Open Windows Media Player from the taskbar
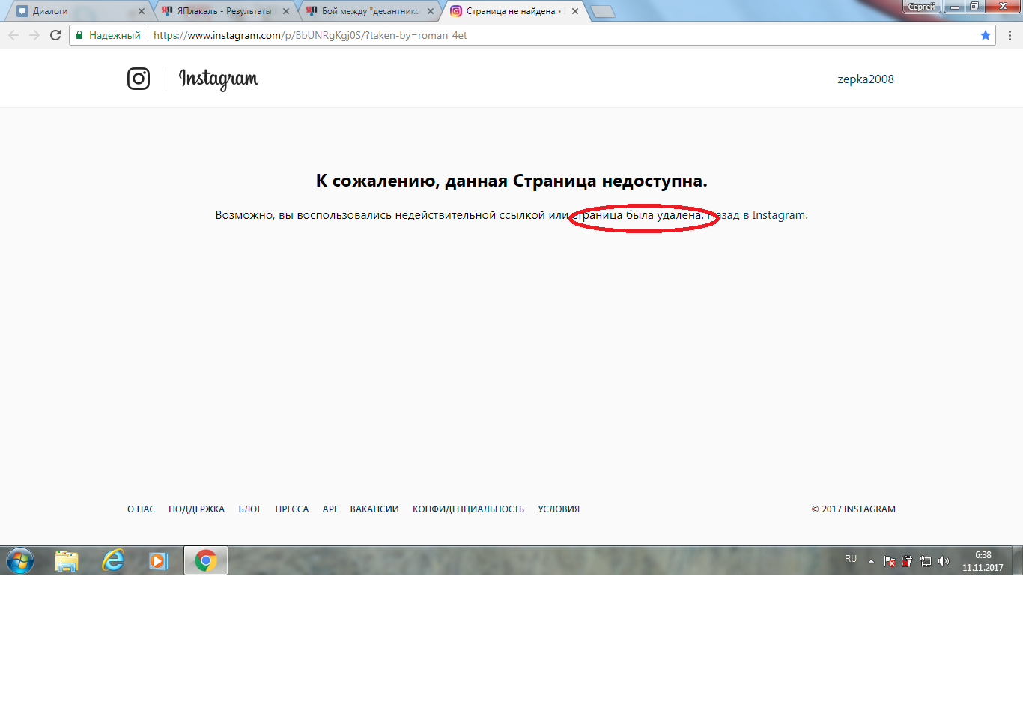 pyautogui.click(x=159, y=560)
